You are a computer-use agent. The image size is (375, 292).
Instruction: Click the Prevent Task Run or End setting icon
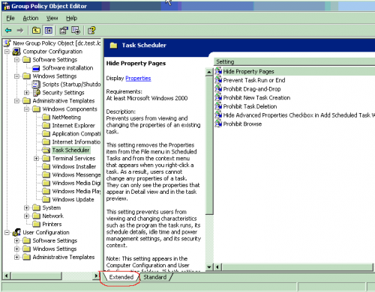[218, 80]
